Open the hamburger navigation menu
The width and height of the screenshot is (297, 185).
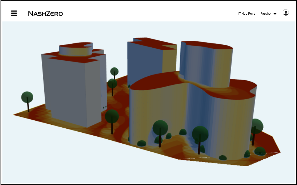pos(14,13)
